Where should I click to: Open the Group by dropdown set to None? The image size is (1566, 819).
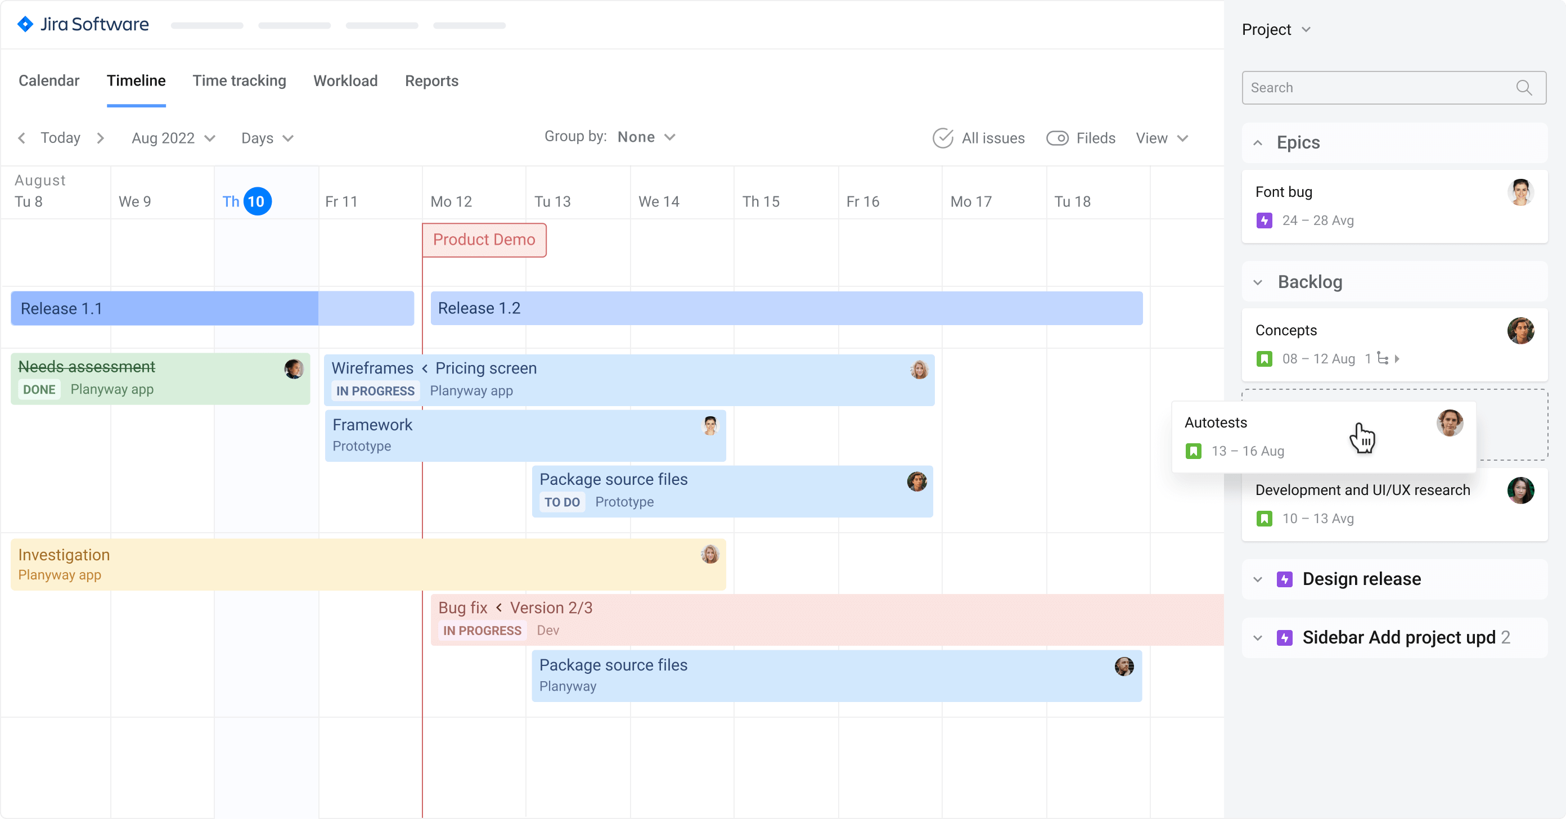click(646, 137)
